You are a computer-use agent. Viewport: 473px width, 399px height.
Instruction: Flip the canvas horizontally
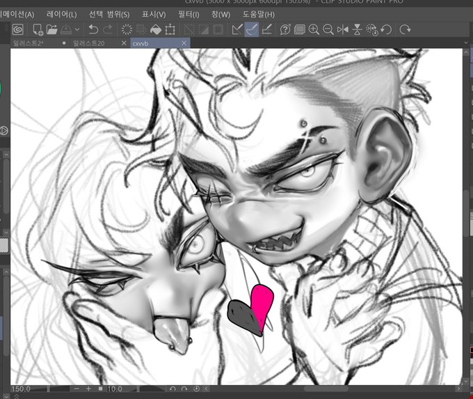[x=343, y=30]
